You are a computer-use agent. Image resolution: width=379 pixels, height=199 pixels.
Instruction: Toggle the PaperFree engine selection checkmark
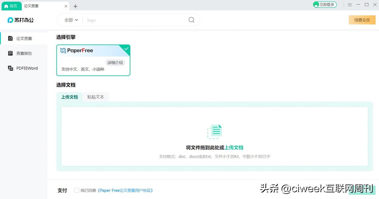pos(126,48)
